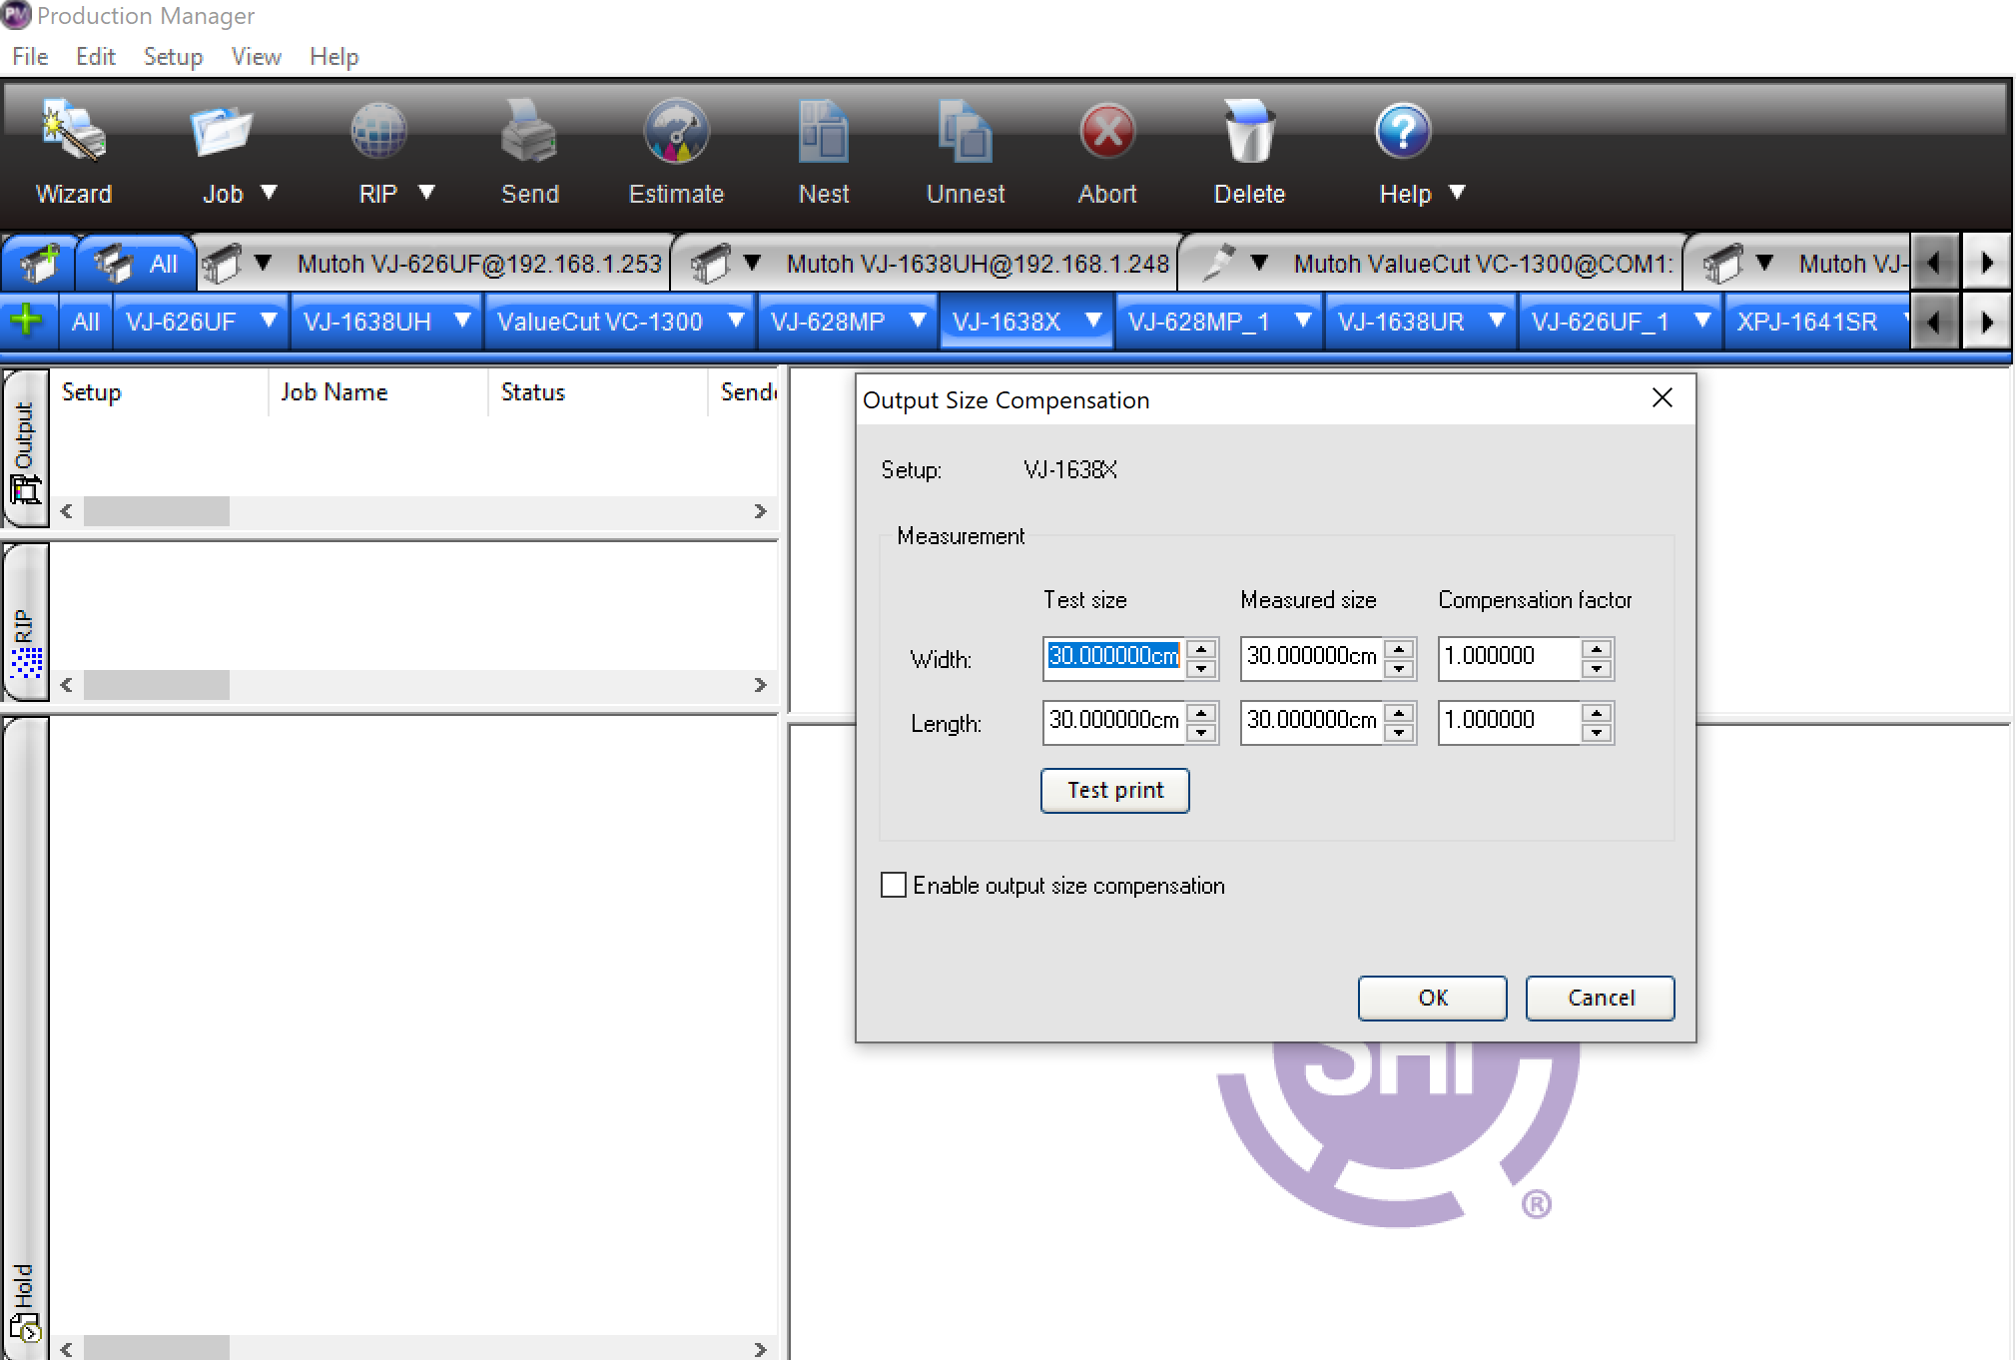2016x1360 pixels.
Task: Select the RIP queue side tab
Action: click(x=25, y=623)
